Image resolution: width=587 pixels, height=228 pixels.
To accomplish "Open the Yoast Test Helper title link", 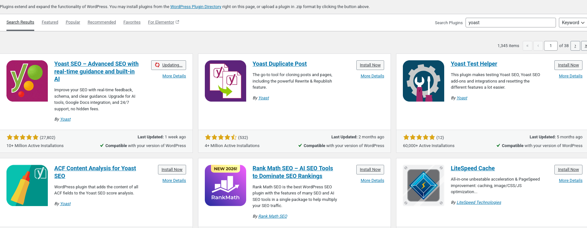I will (x=474, y=64).
